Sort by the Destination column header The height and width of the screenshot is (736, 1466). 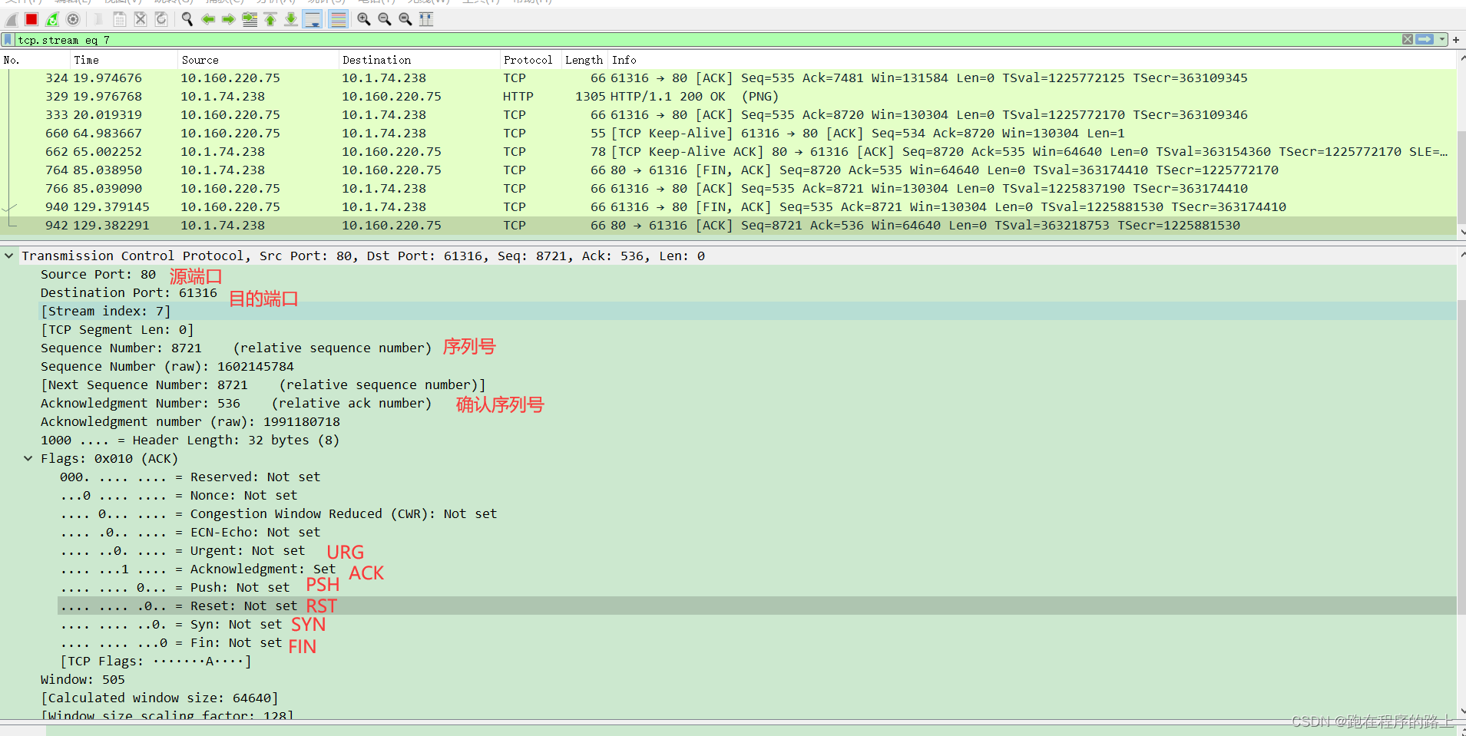click(419, 60)
